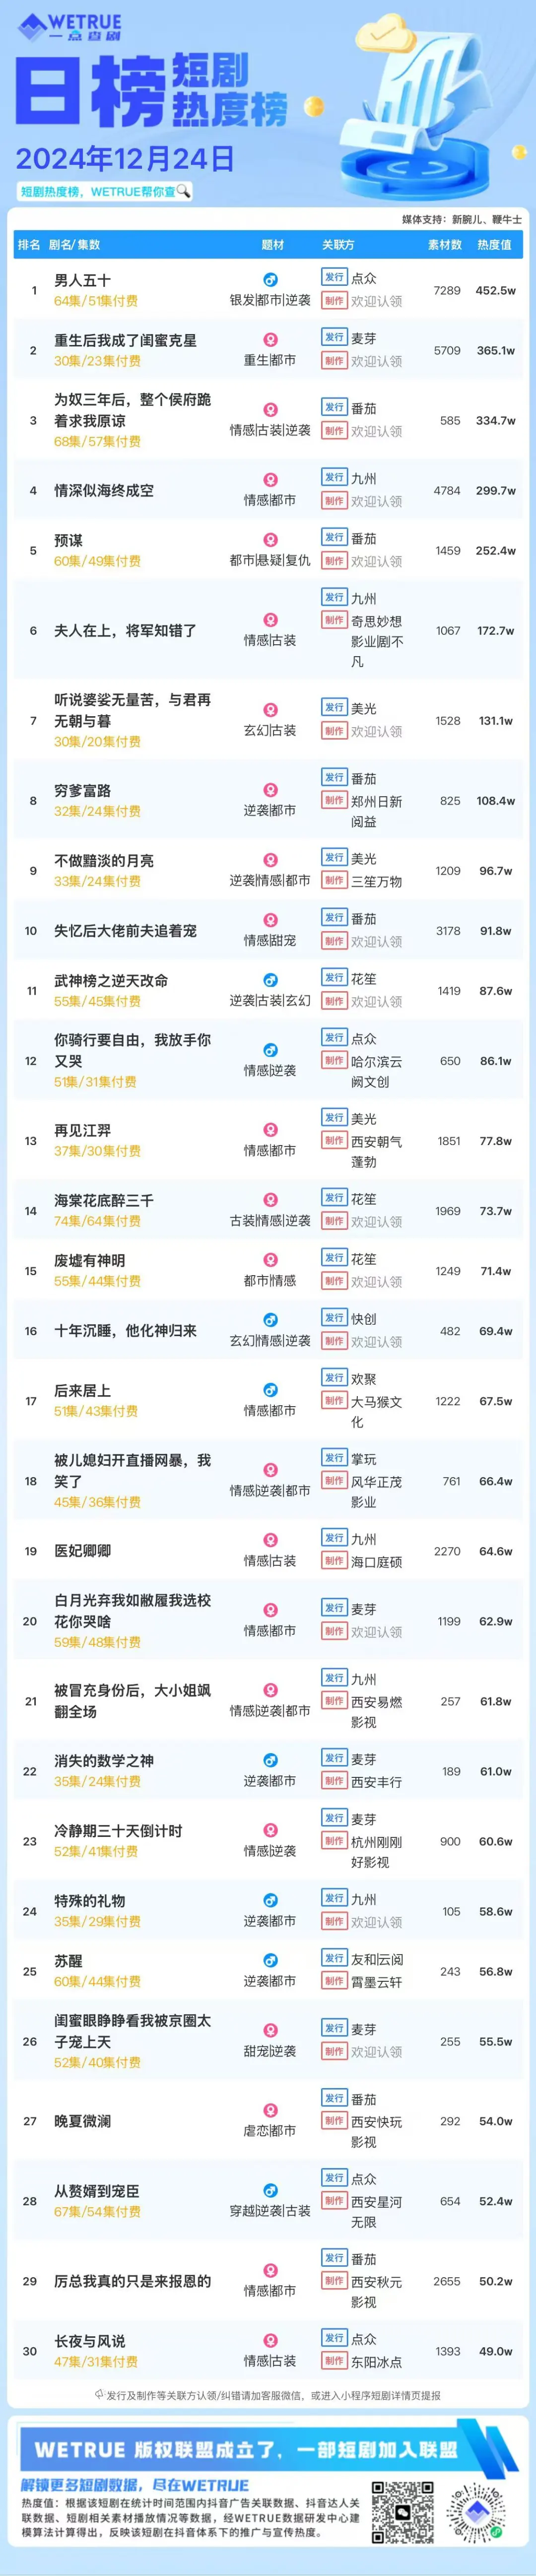The height and width of the screenshot is (2576, 536).
Task: Click the 逆袭|都市 tags for 苏醒
Action: (x=270, y=1980)
